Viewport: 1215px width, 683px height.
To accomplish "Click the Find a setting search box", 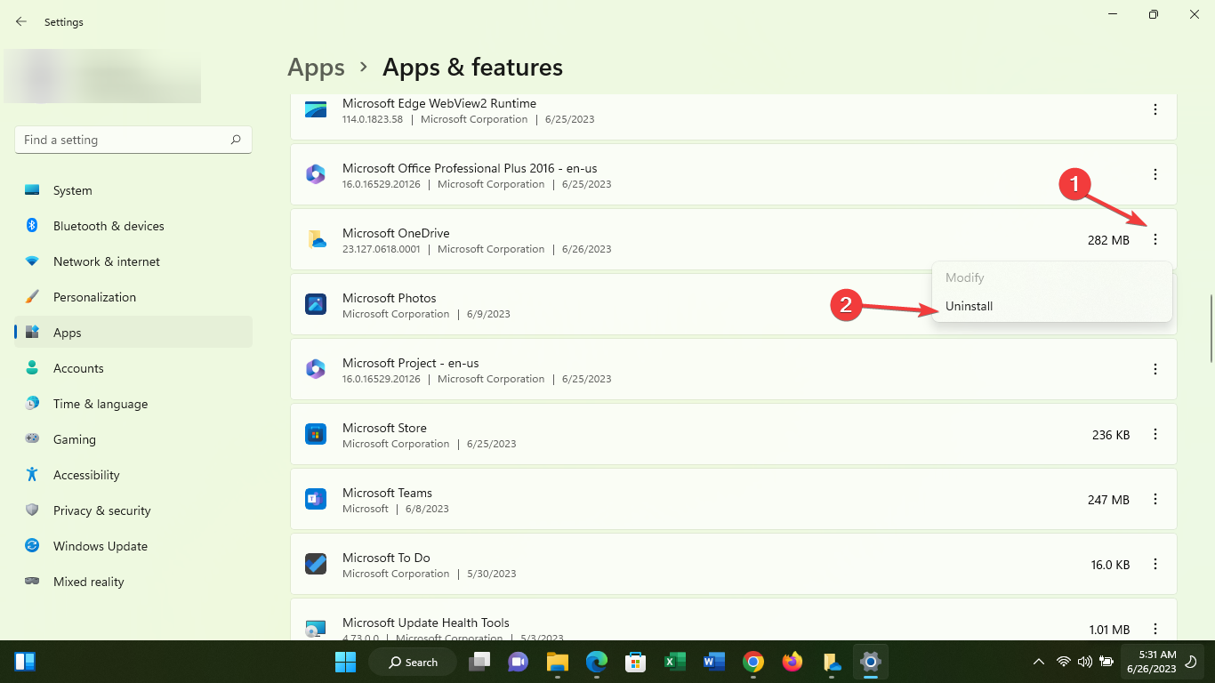I will point(133,140).
